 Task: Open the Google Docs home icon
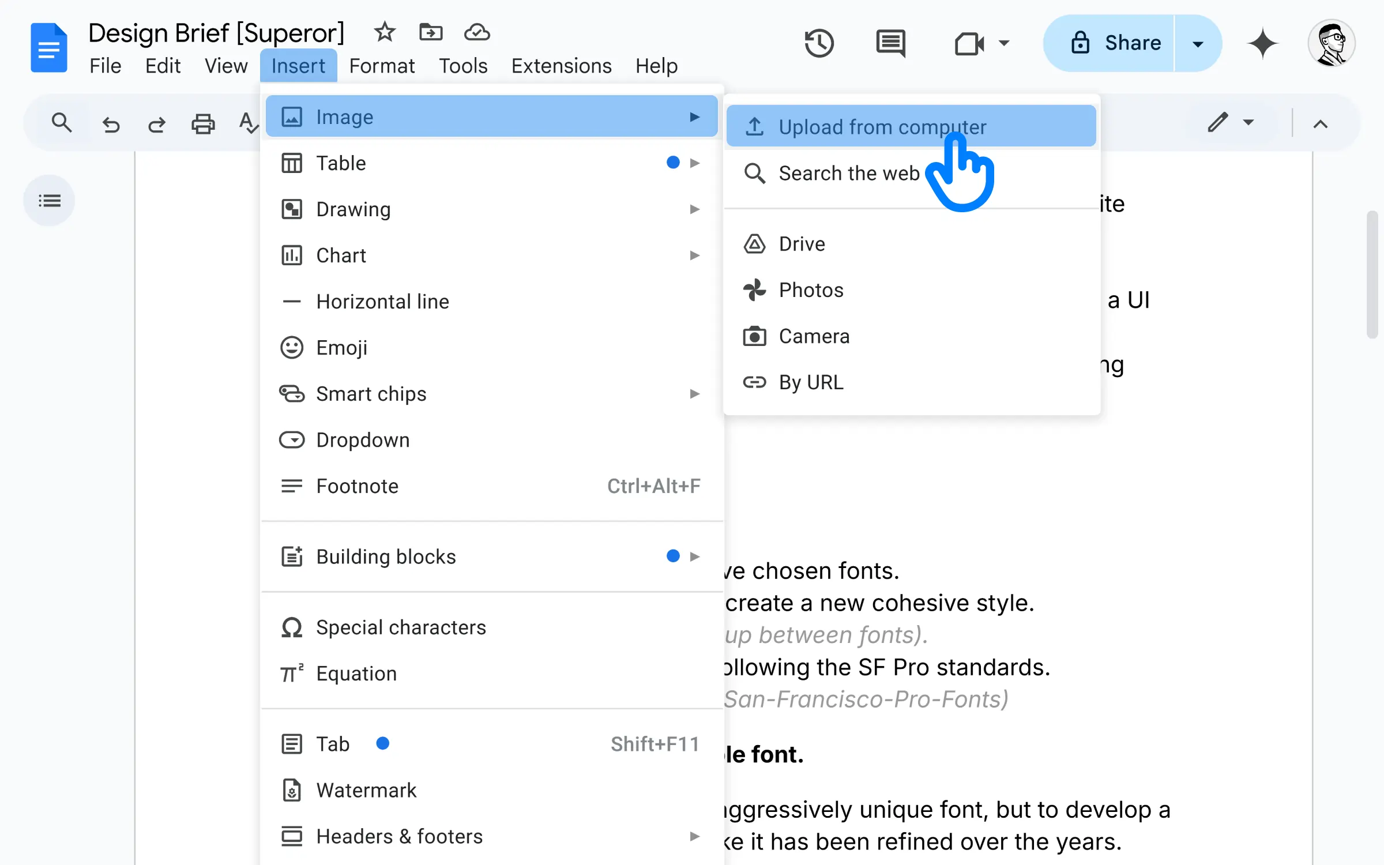coord(49,48)
